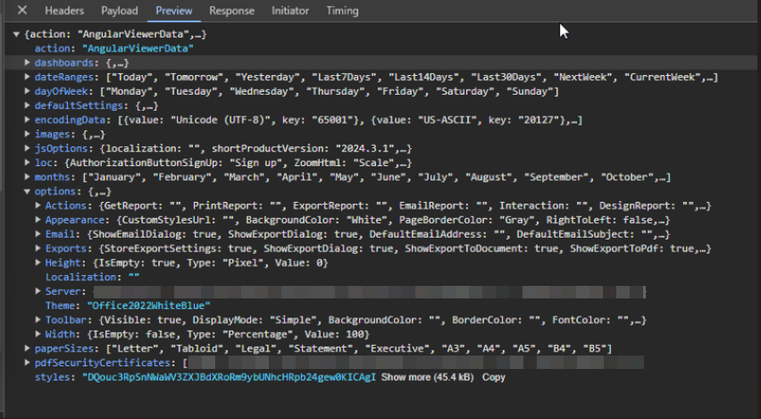Collapse the root AngularViewerData object

16,35
